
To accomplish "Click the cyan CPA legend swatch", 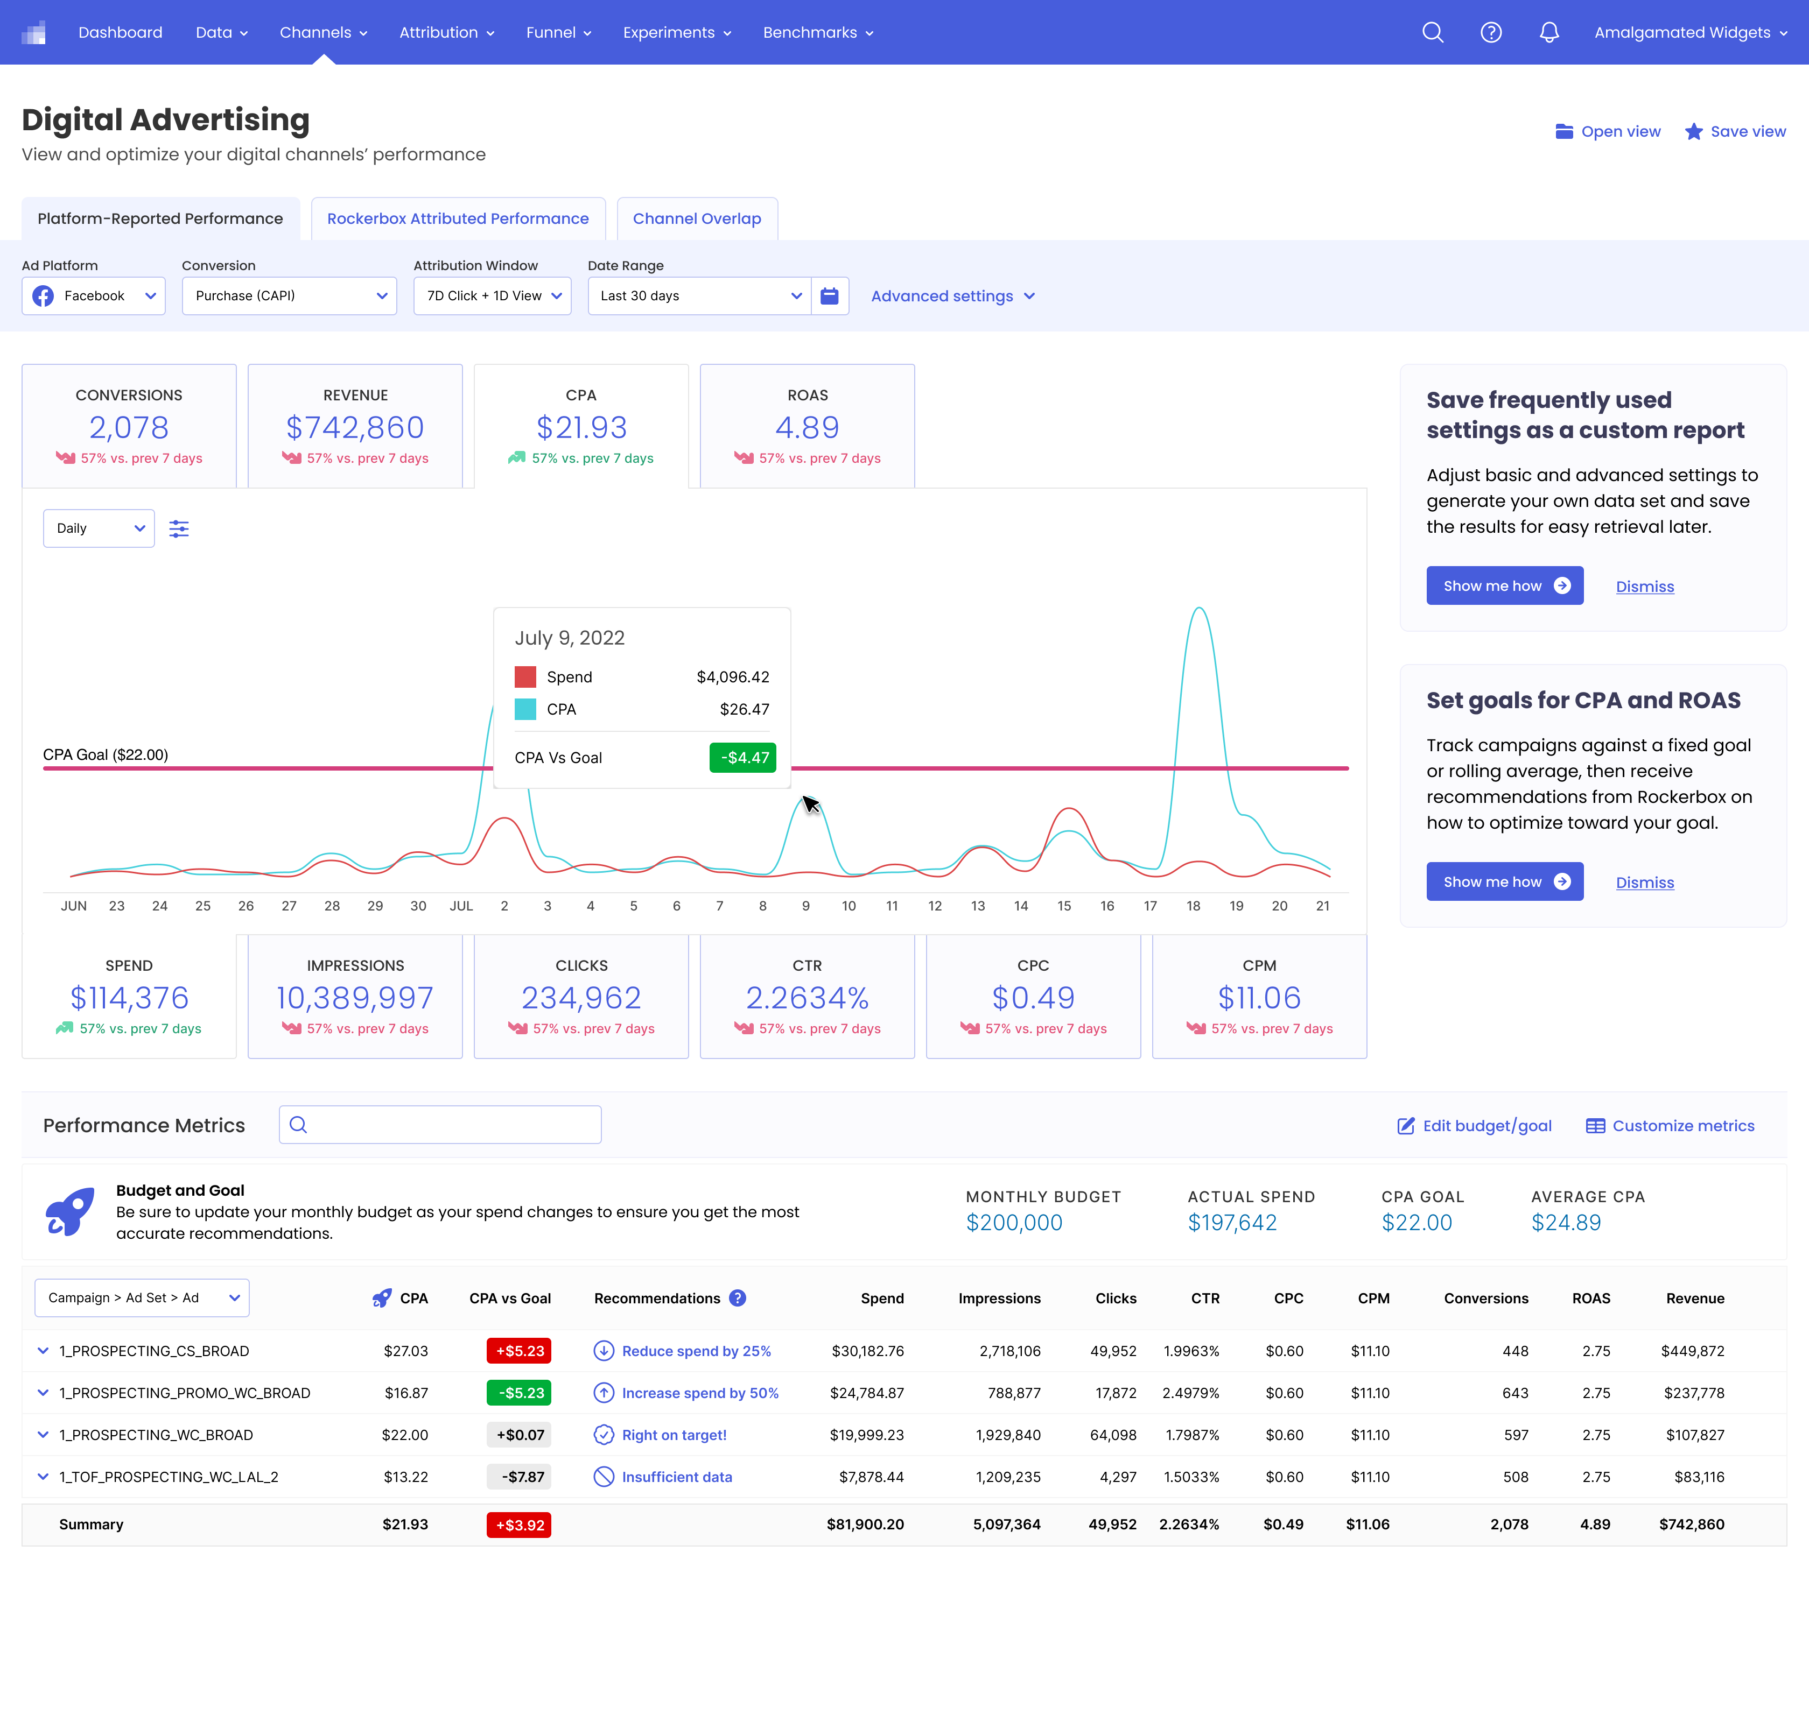I will click(x=525, y=709).
